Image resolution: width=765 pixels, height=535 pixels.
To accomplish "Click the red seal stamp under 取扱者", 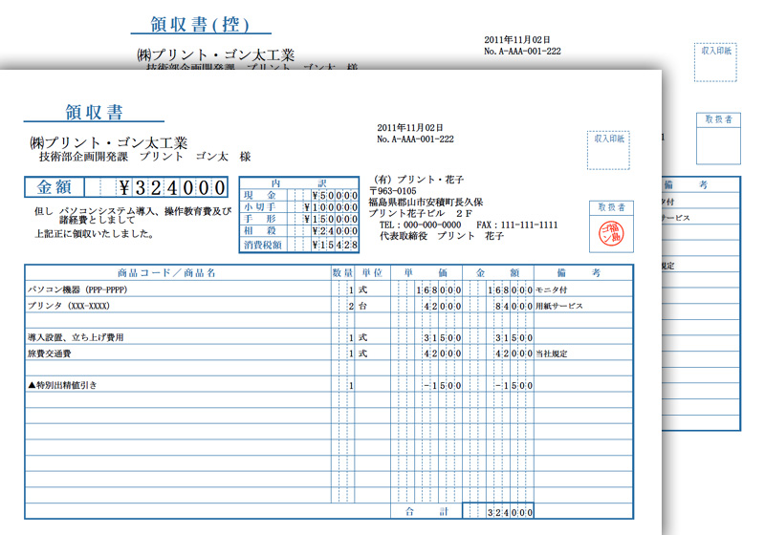I will (610, 233).
